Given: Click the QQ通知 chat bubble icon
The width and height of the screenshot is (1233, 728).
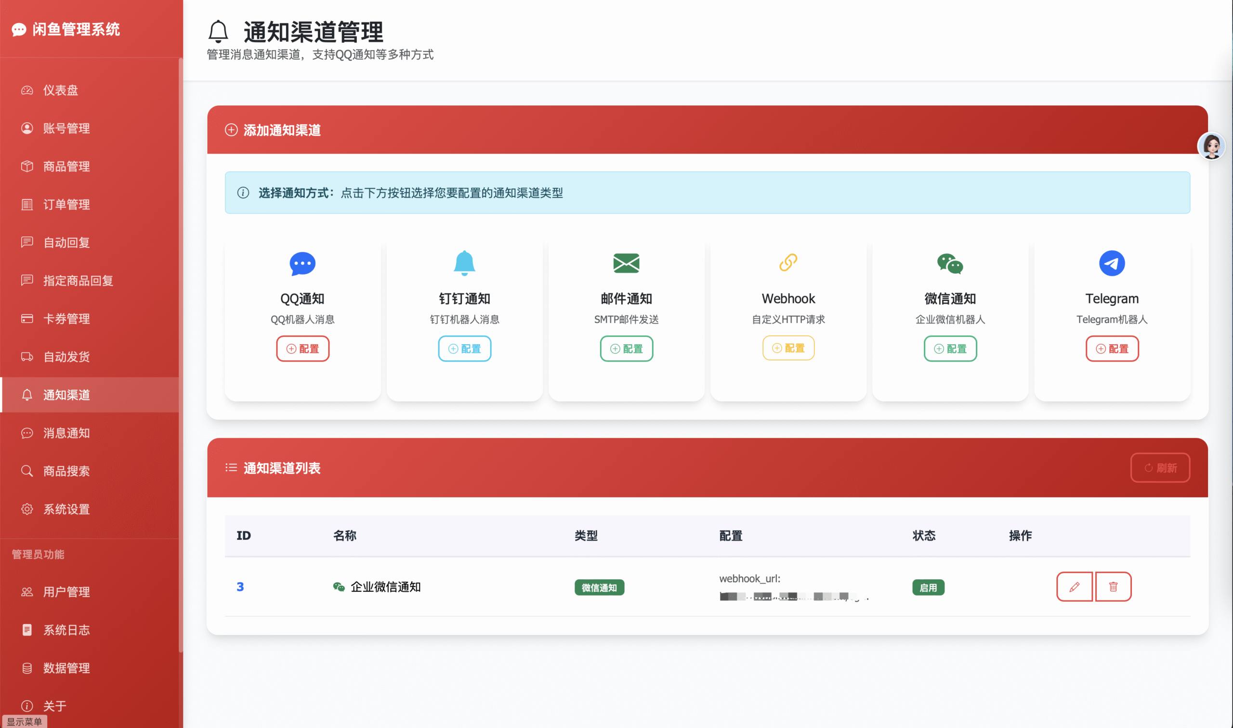Looking at the screenshot, I should (x=302, y=263).
